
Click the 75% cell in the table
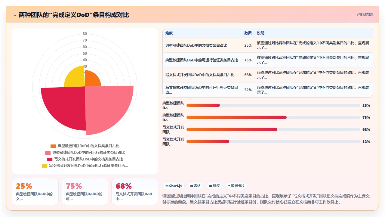[x=248, y=60]
